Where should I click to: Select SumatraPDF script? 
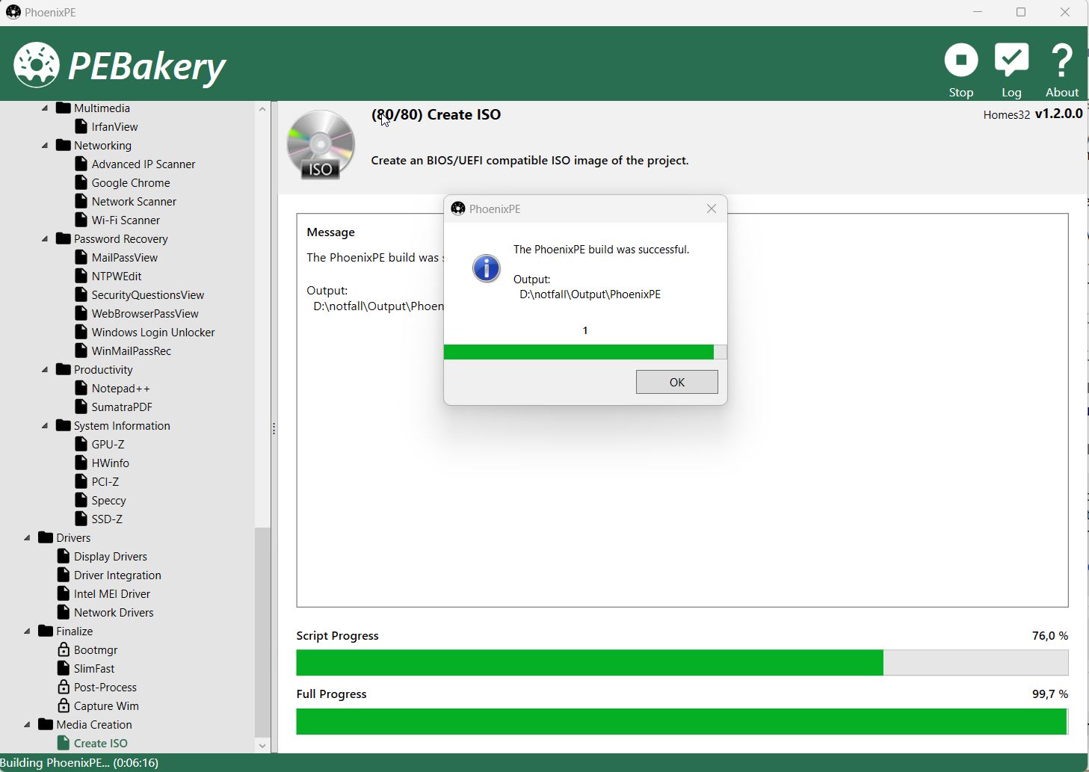click(122, 407)
